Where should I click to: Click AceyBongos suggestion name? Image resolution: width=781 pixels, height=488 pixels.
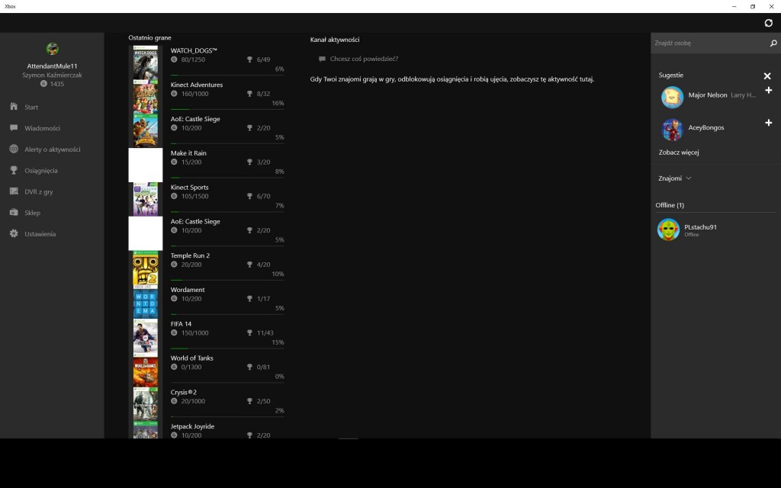click(705, 127)
